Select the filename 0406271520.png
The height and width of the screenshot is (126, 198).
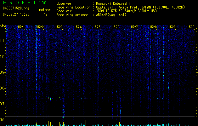click(16, 8)
